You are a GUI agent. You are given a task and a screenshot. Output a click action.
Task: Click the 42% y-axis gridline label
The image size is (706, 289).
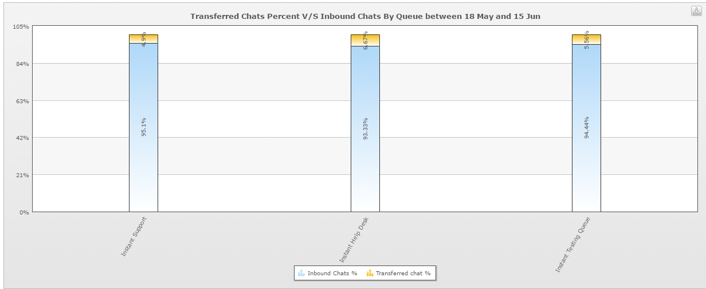coord(23,138)
